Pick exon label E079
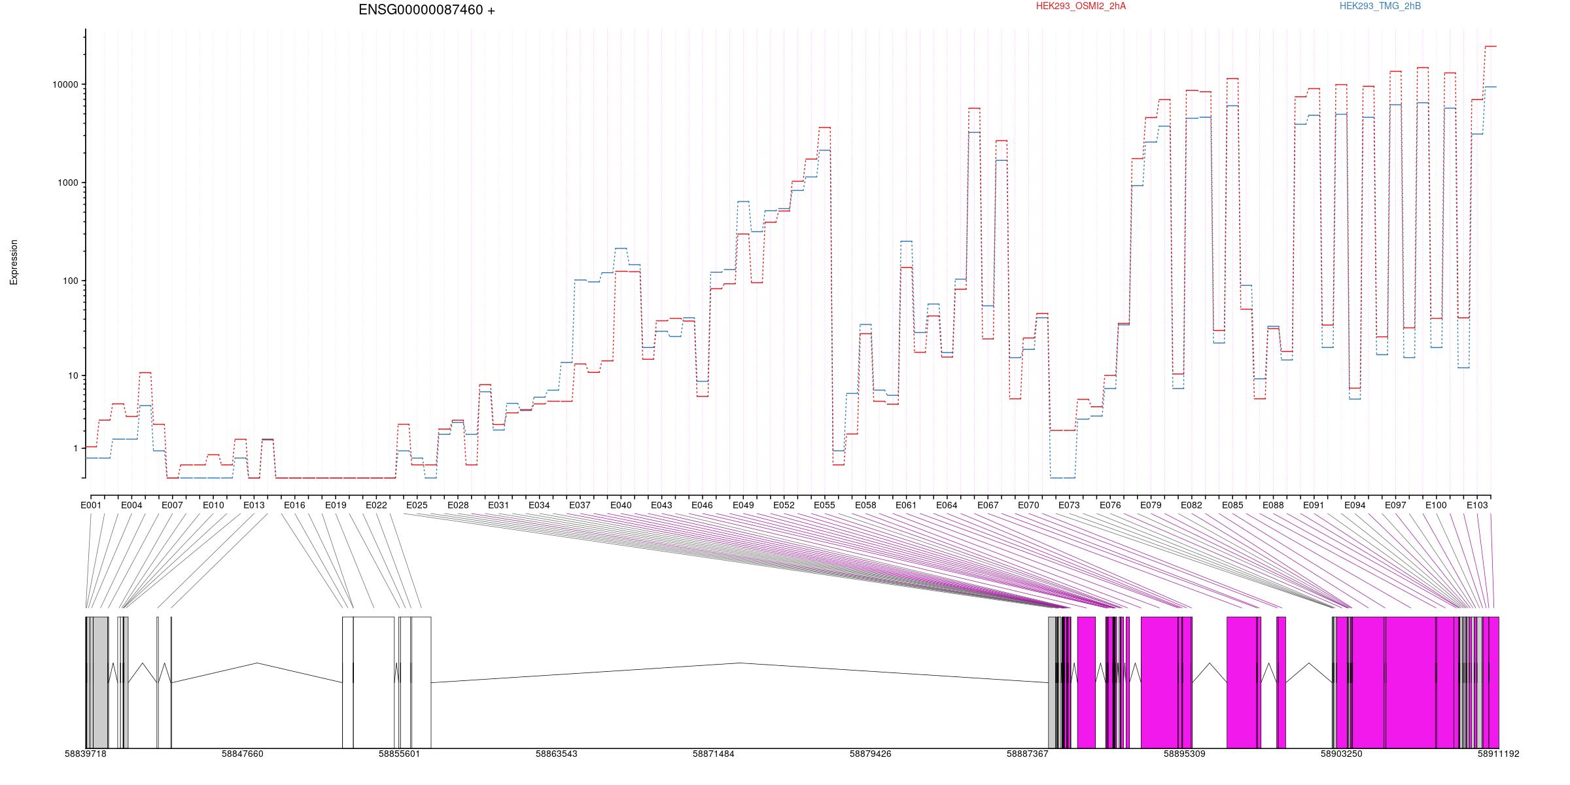 (x=1151, y=506)
